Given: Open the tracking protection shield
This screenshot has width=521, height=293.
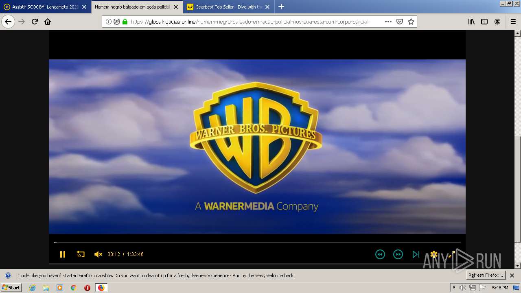Looking at the screenshot, I should 117,22.
